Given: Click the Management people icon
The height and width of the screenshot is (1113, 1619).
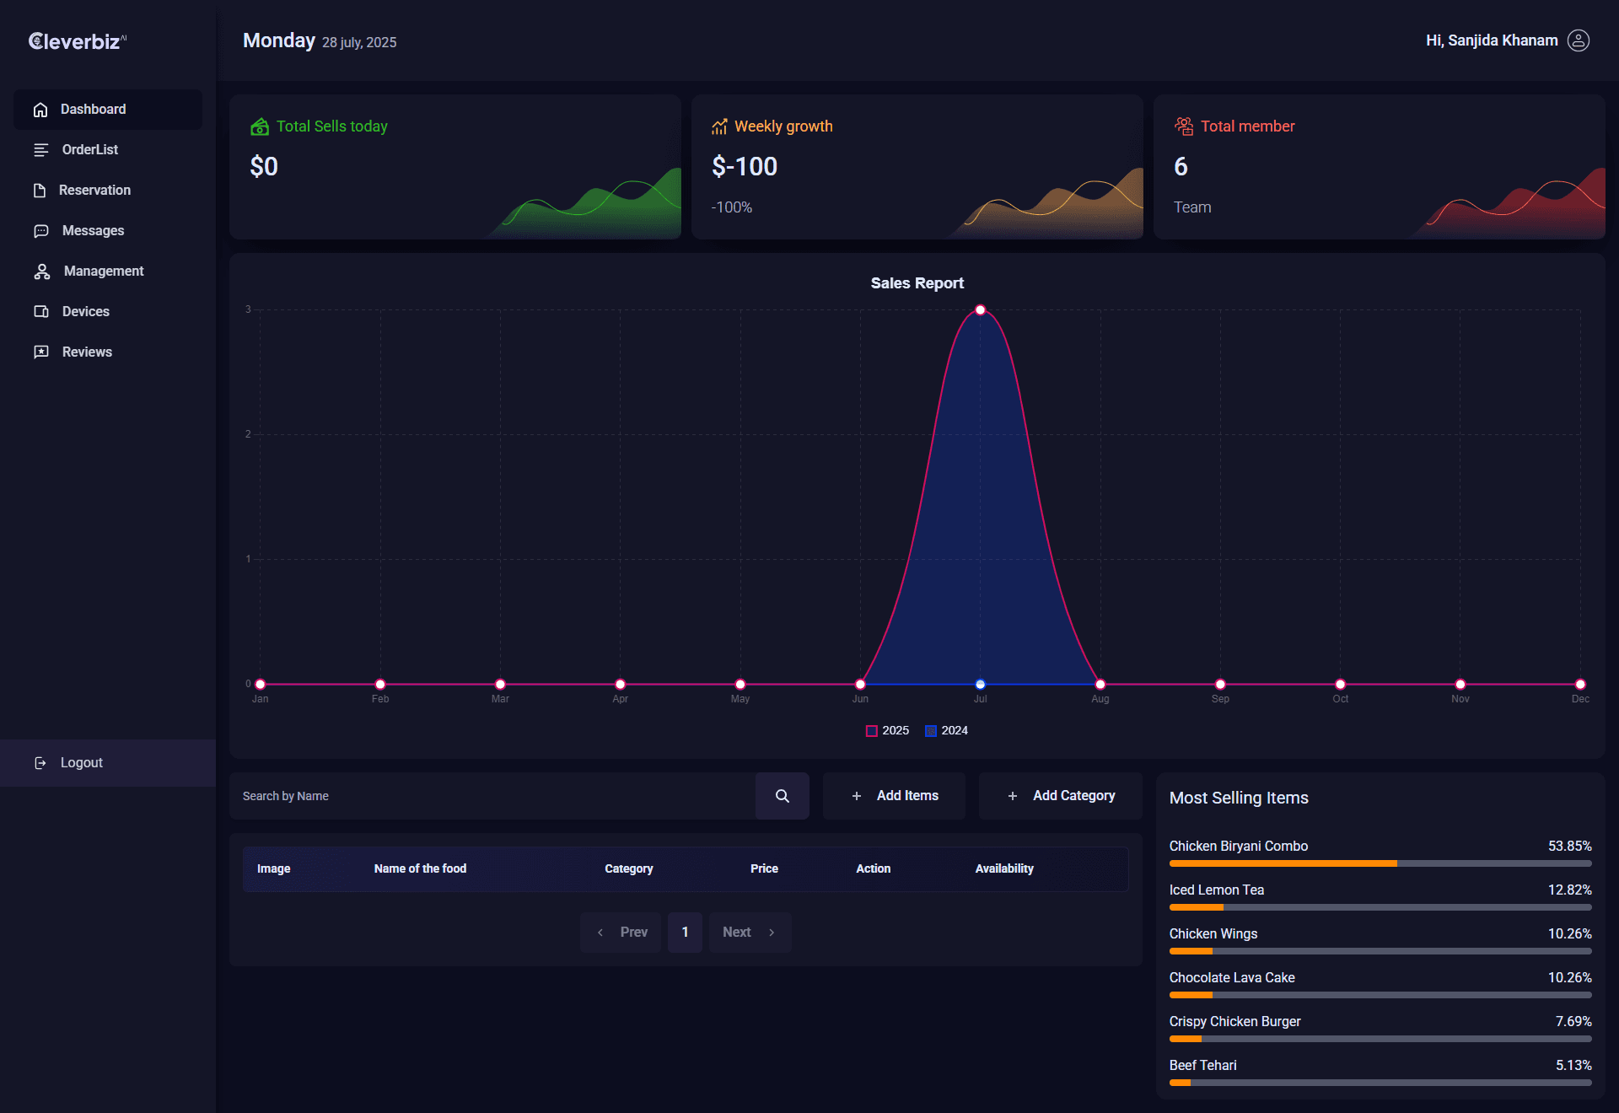Looking at the screenshot, I should 41,272.
